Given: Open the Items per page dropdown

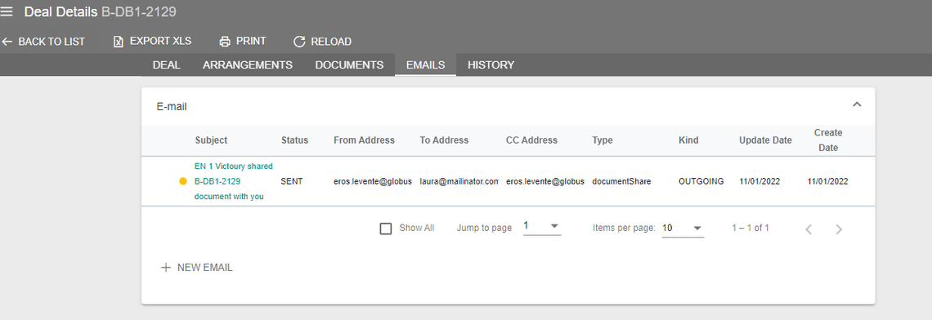Looking at the screenshot, I should point(683,228).
